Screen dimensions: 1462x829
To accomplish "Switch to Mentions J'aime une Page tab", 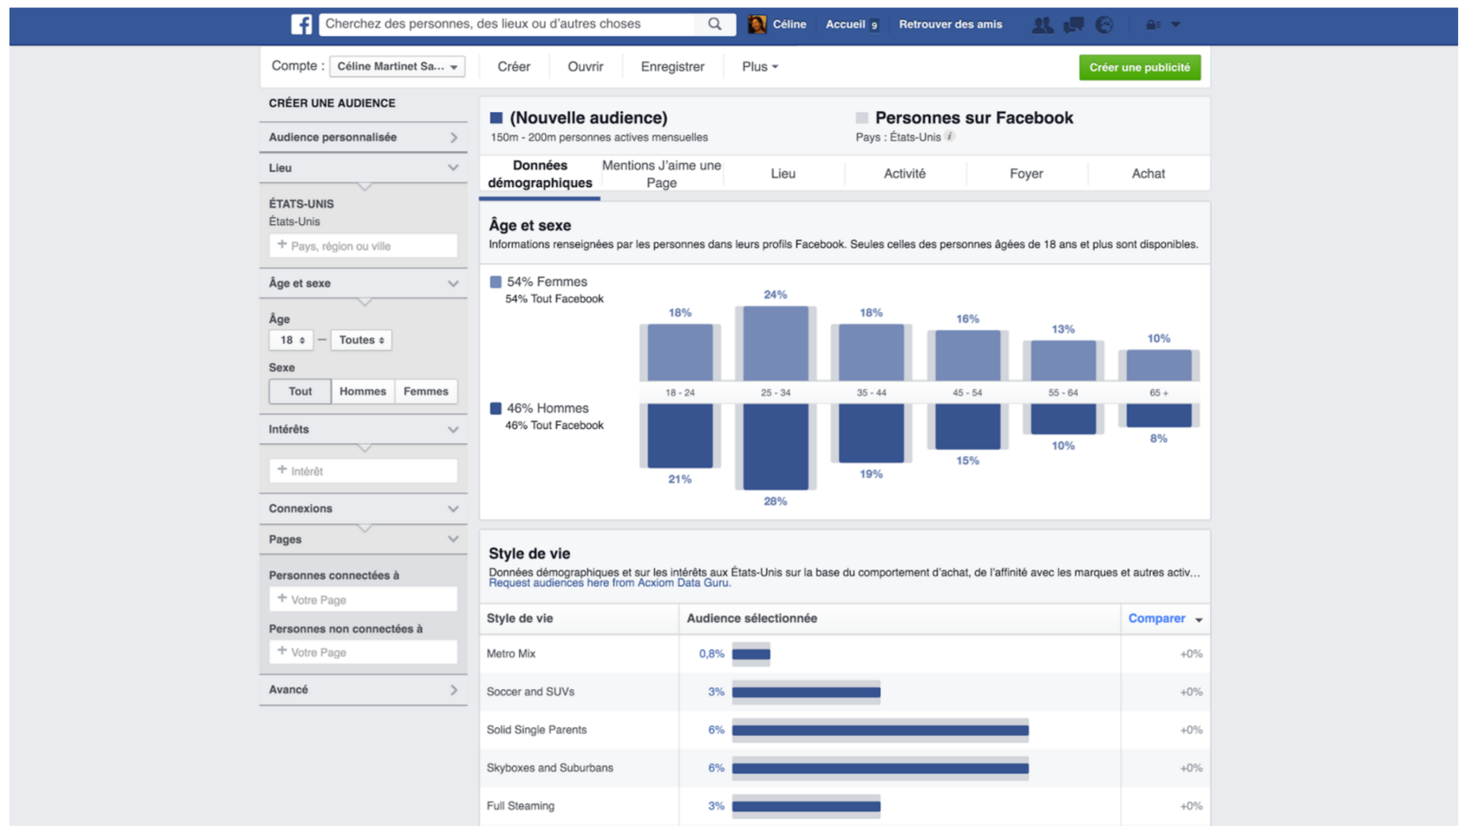I will point(662,174).
